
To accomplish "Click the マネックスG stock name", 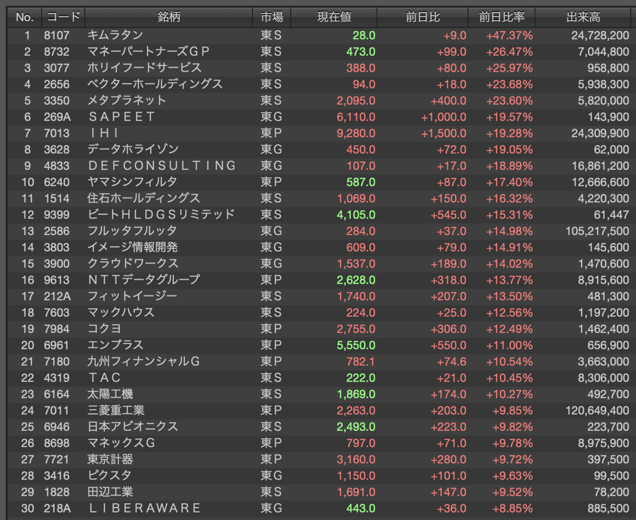I will point(121,442).
